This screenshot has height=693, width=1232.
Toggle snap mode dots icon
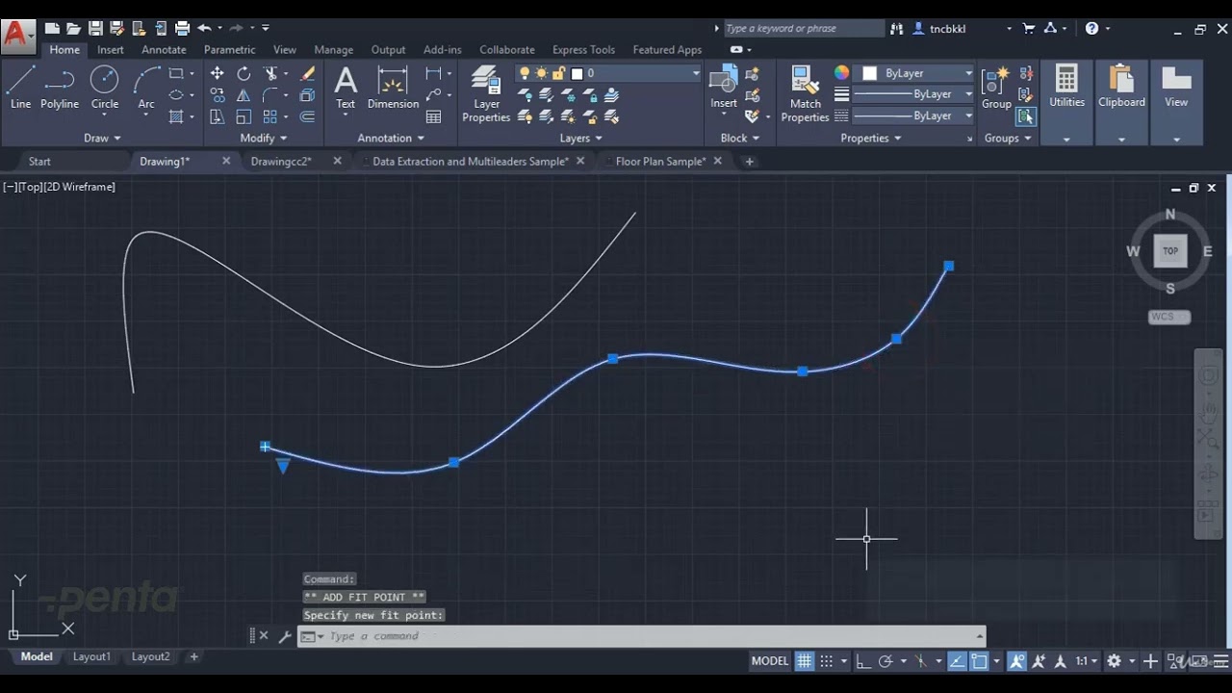point(827,661)
